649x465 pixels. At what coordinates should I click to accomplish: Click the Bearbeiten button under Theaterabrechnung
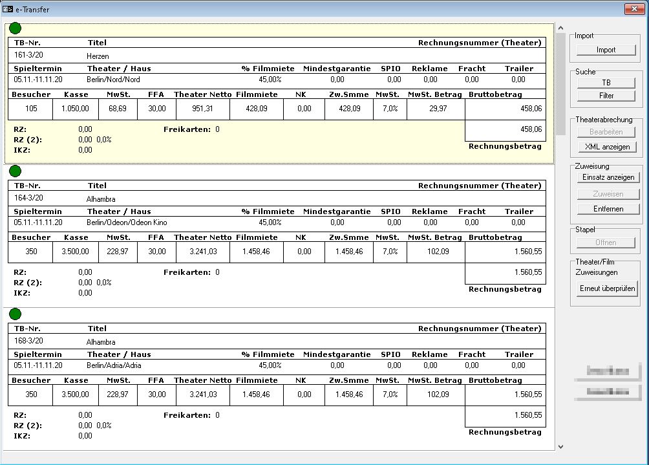607,132
